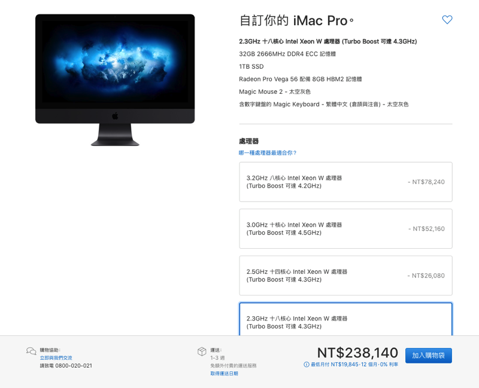Viewport: 479px width, 388px height.
Task: Click the shipping box icon
Action: pos(202,352)
